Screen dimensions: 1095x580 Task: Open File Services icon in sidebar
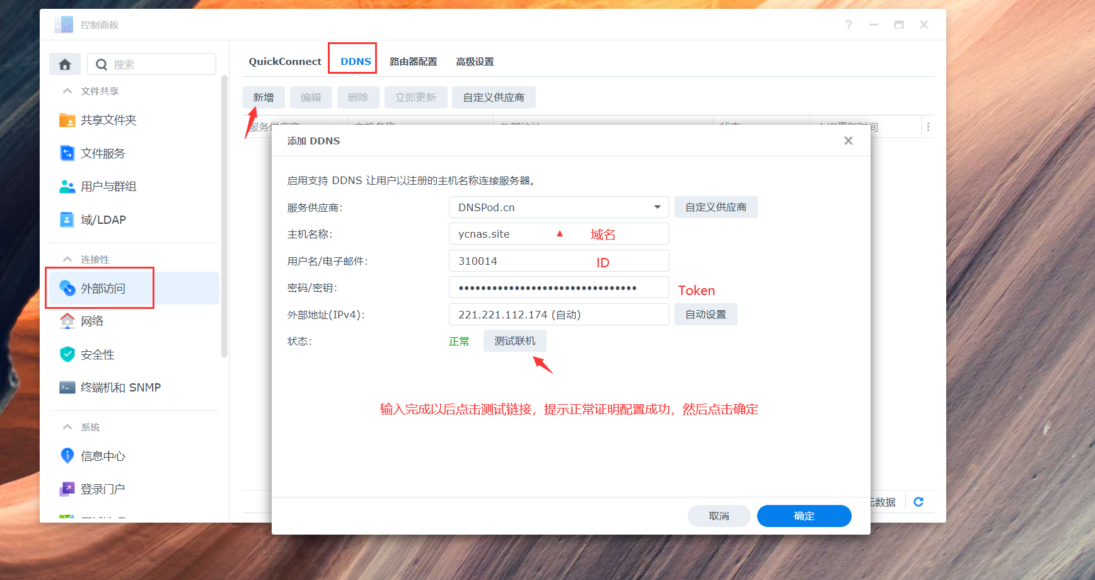pos(67,153)
